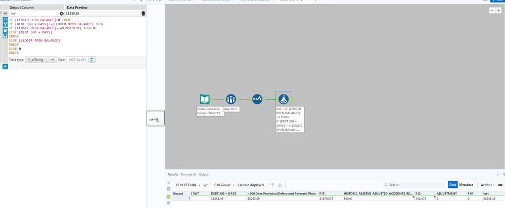Screen dimensions: 505x208
Task: Save expression with the floppy disk icon
Action: [x=5, y=36]
